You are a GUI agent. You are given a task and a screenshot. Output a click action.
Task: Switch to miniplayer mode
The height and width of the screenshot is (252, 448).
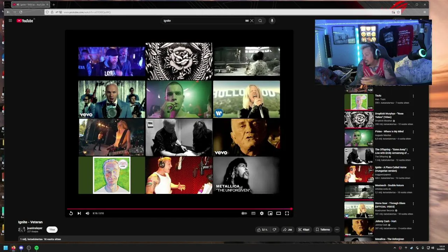click(270, 213)
